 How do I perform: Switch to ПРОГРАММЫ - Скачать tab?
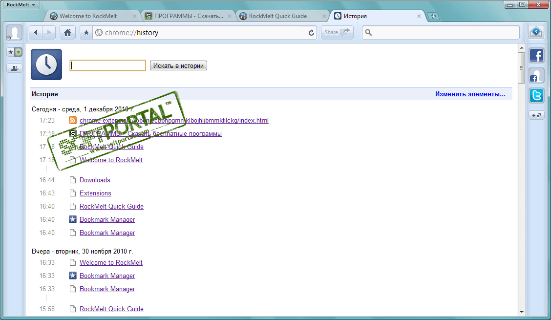(x=189, y=16)
